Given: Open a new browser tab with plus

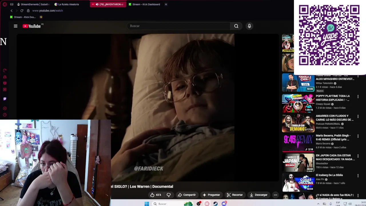Looking at the screenshot, I should (166, 4).
